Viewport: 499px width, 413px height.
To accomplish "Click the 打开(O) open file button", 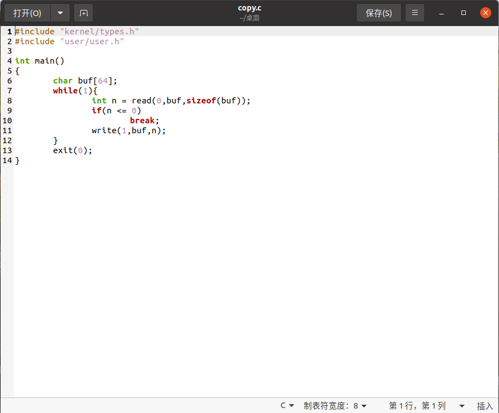I will 28,13.
